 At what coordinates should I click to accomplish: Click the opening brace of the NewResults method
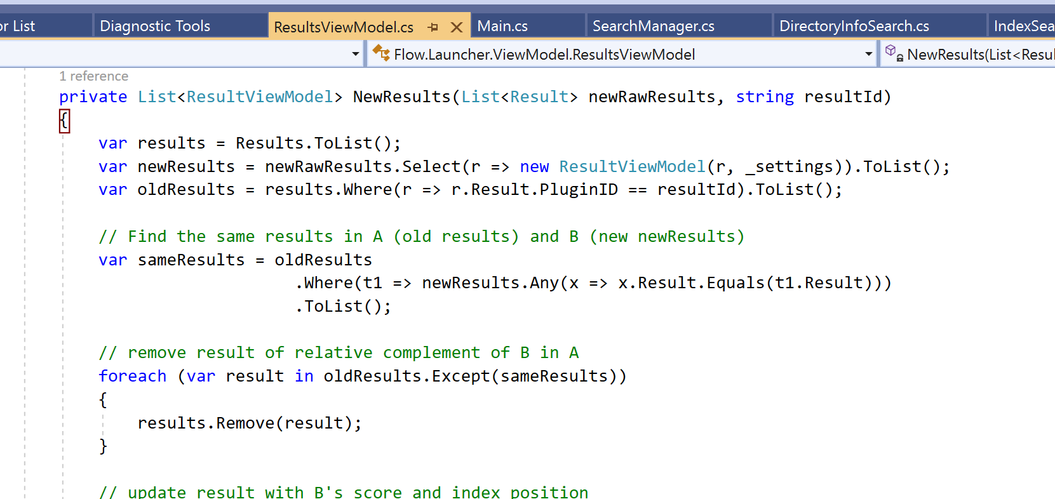point(64,121)
